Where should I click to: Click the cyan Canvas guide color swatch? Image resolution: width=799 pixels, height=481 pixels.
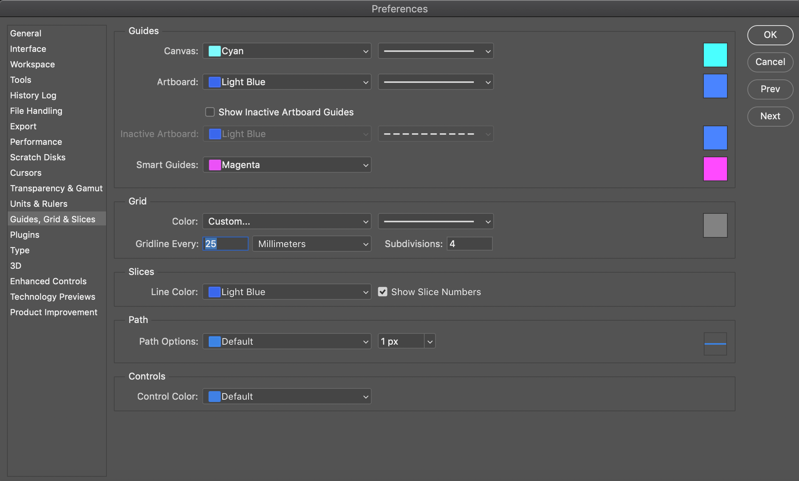pyautogui.click(x=715, y=55)
